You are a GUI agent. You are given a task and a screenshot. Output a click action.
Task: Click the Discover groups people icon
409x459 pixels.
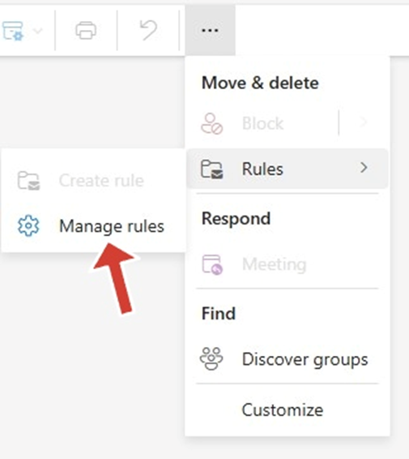pyautogui.click(x=211, y=358)
